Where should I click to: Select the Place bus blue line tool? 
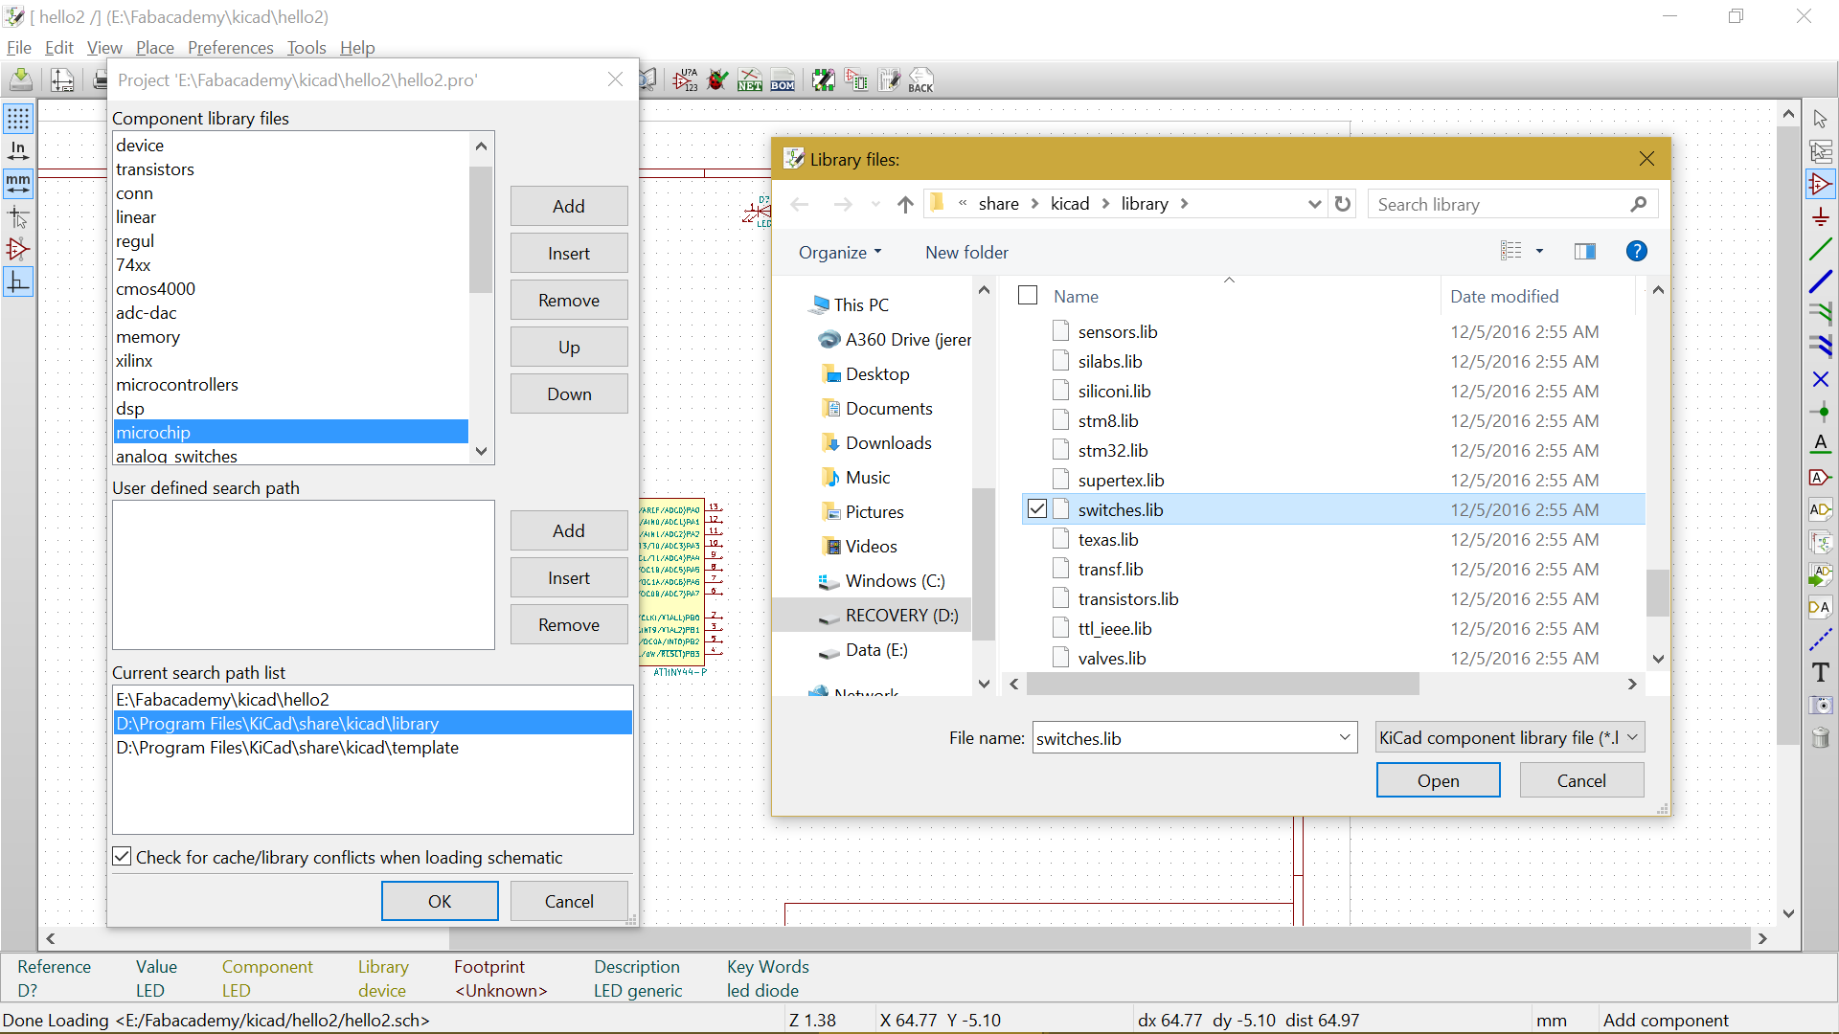pyautogui.click(x=1821, y=282)
